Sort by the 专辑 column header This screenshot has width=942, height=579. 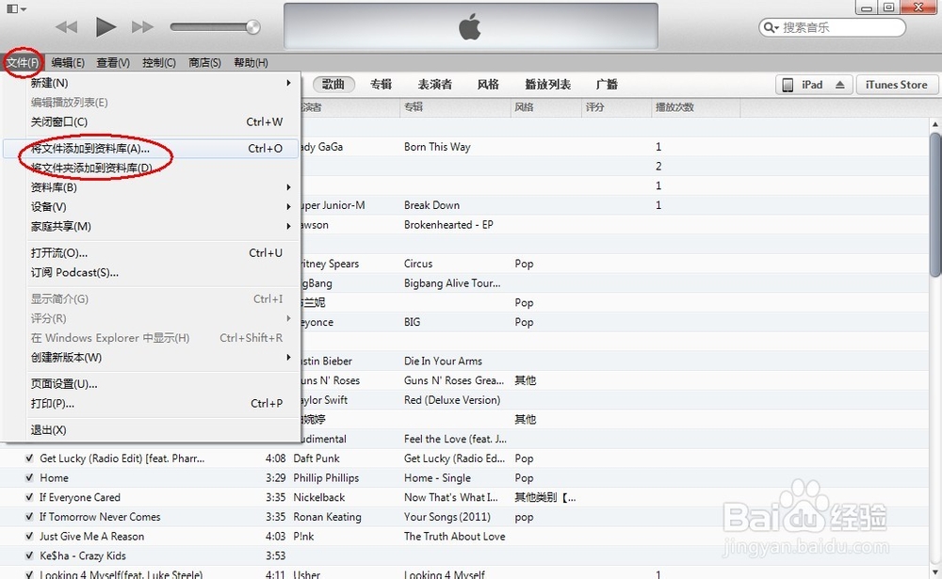(x=455, y=107)
